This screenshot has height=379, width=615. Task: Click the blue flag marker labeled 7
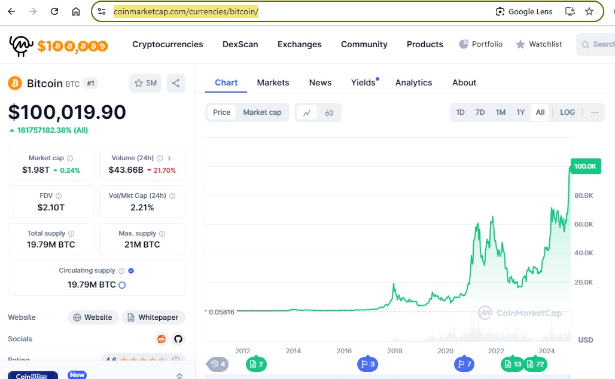pos(464,364)
